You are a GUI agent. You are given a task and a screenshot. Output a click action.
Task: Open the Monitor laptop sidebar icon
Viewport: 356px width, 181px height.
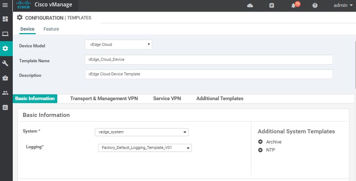[x=5, y=34]
